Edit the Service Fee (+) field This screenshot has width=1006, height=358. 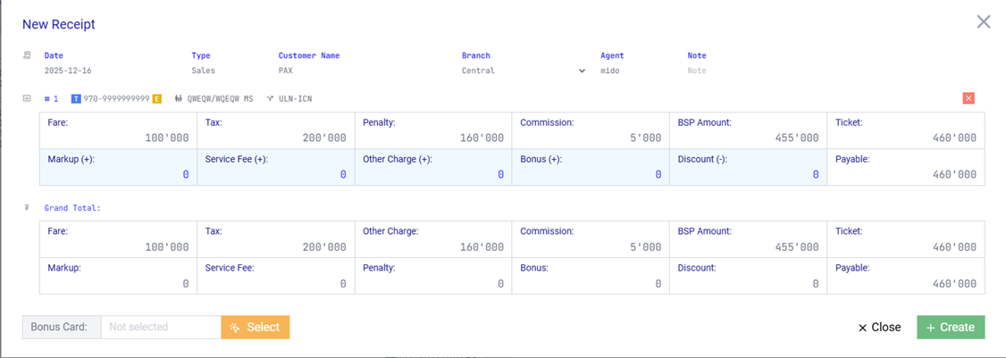pyautogui.click(x=275, y=174)
